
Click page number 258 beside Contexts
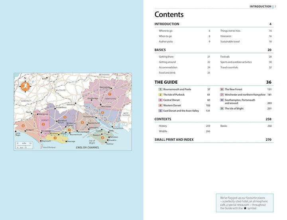(x=269, y=119)
